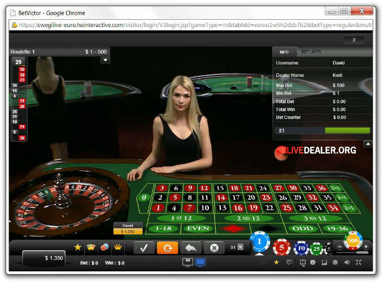Viewport: 384px width, 282px height.
Task: Open settings gear icon
Action: tap(335, 262)
